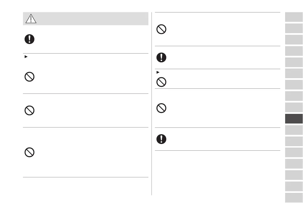Click the first exclamation icon in left column

tap(29, 39)
